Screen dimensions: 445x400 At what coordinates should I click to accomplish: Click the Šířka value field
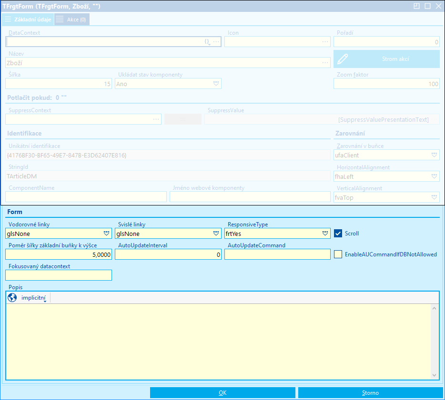(x=59, y=84)
